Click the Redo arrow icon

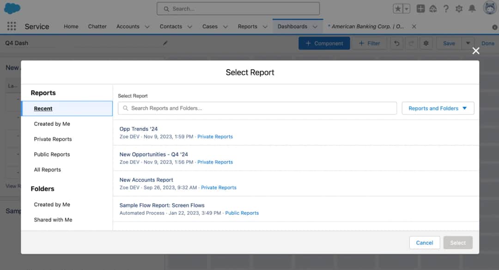pos(411,43)
